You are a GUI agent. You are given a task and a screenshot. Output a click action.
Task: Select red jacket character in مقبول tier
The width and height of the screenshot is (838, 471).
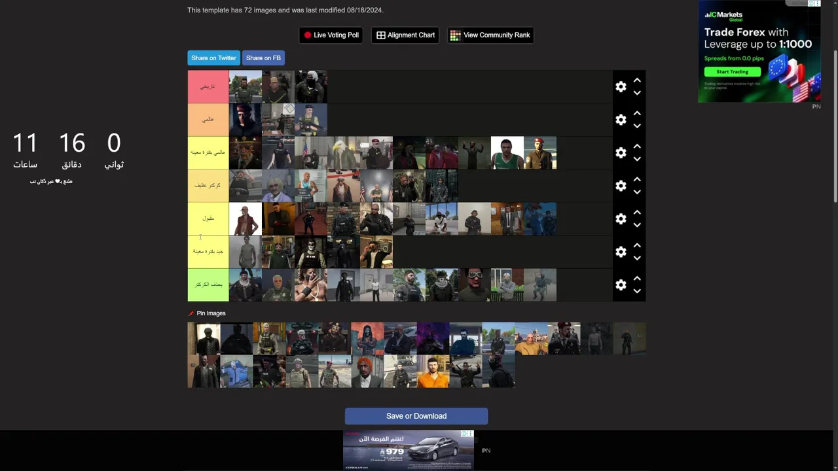pos(246,218)
